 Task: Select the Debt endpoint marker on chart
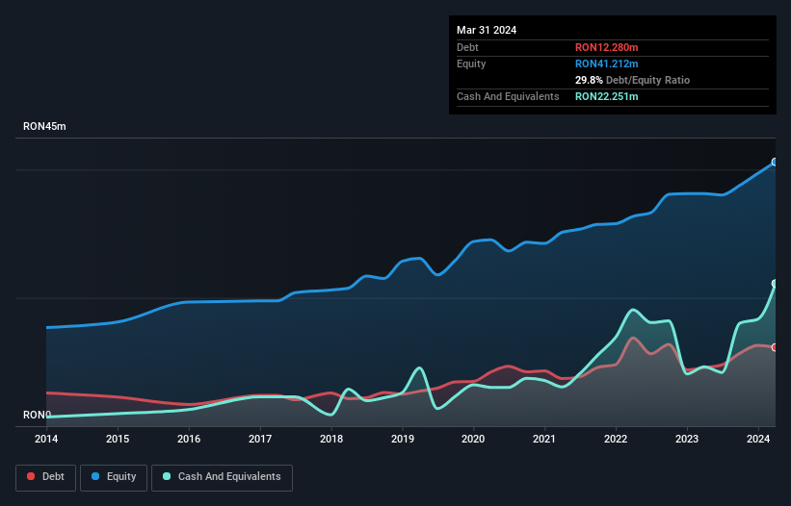[775, 347]
